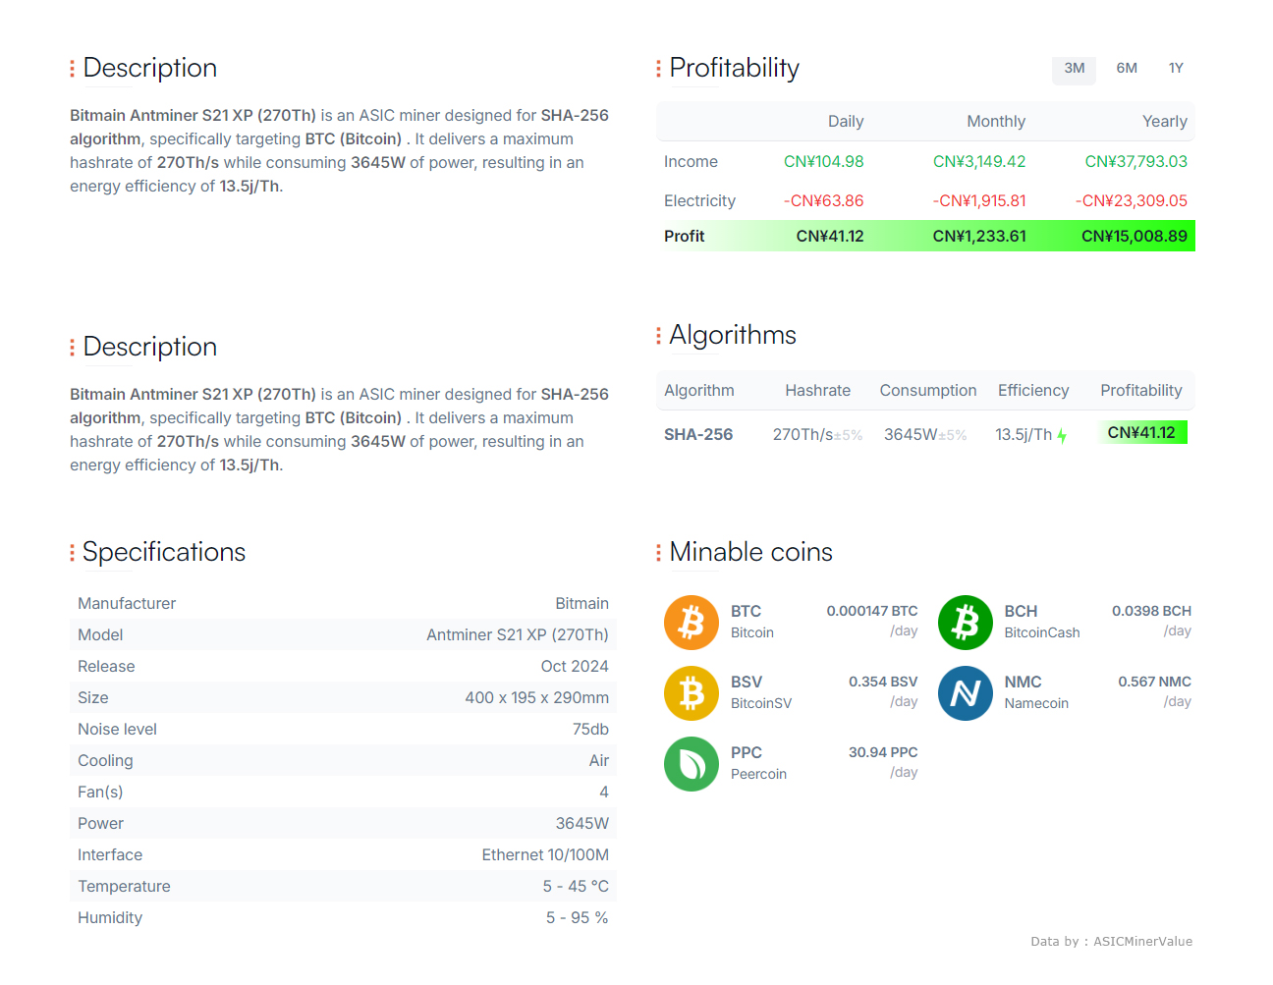Click the Bitcoin BTC coin icon
This screenshot has height=985, width=1273.
pos(692,623)
